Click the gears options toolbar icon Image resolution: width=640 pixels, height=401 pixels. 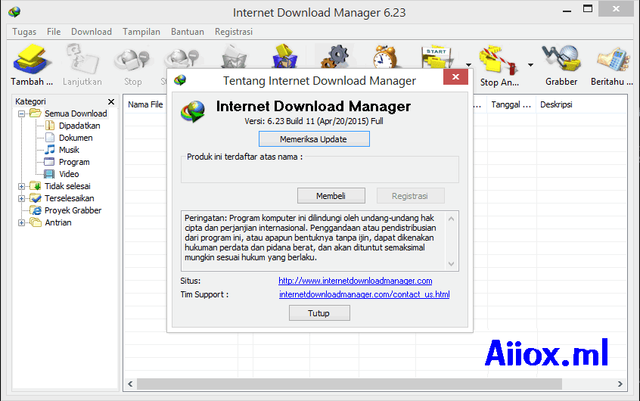pos(334,56)
